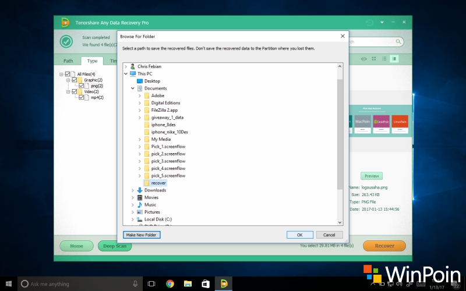Viewport: 466px width, 291px height.
Task: Open the Store from the taskbar
Action: (206, 284)
